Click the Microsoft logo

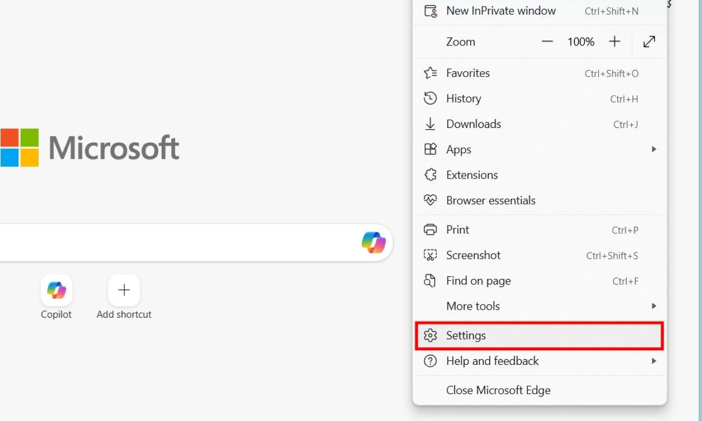pyautogui.click(x=90, y=148)
